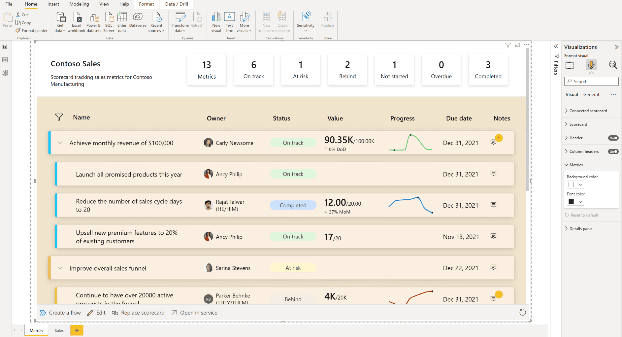Screen dimensions: 622x337
Task: Click Replace scorecard button
Action: coord(138,313)
